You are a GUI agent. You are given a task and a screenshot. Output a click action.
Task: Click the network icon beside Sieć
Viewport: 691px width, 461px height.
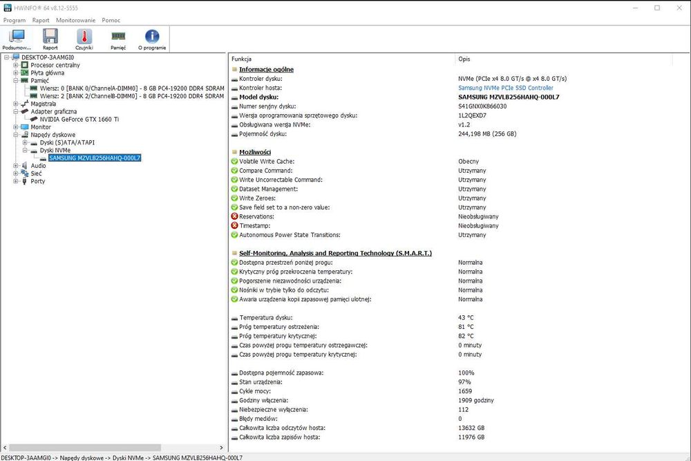[x=25, y=173]
